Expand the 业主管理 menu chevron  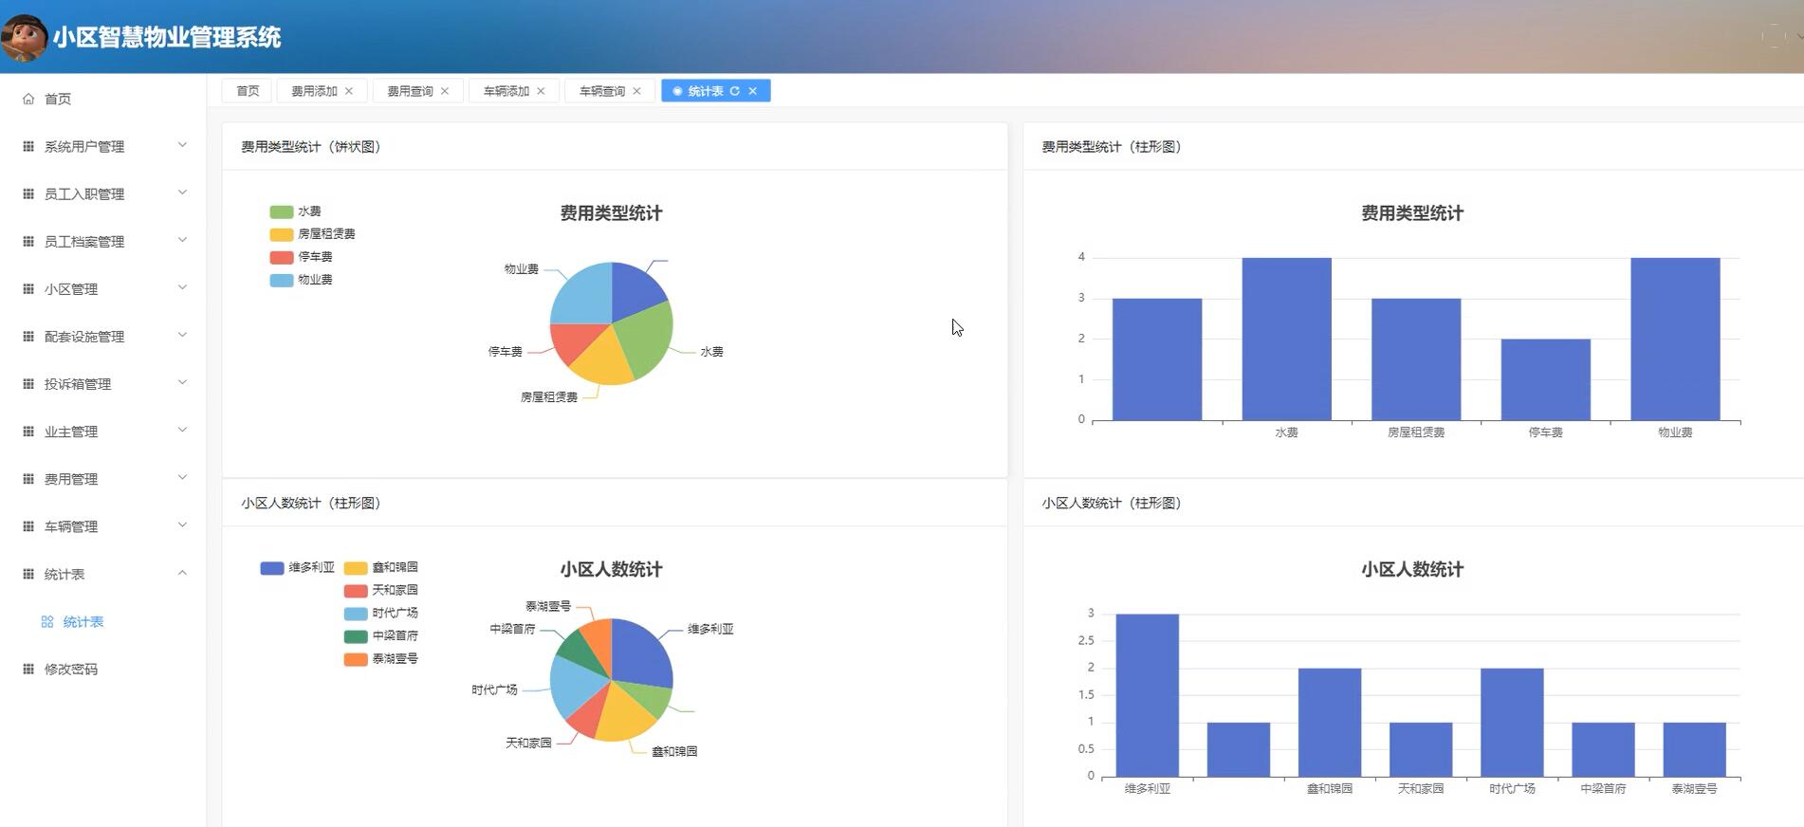coord(182,430)
